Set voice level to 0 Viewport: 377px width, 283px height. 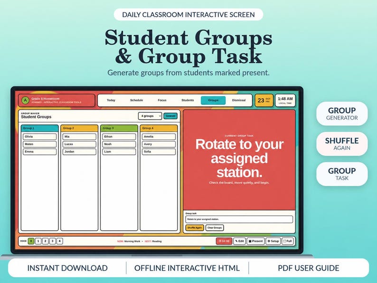click(31, 241)
